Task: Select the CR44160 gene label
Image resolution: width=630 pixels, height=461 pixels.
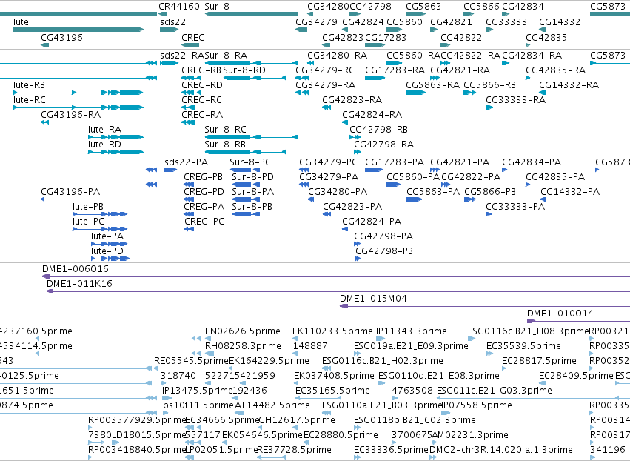Action: 179,7
